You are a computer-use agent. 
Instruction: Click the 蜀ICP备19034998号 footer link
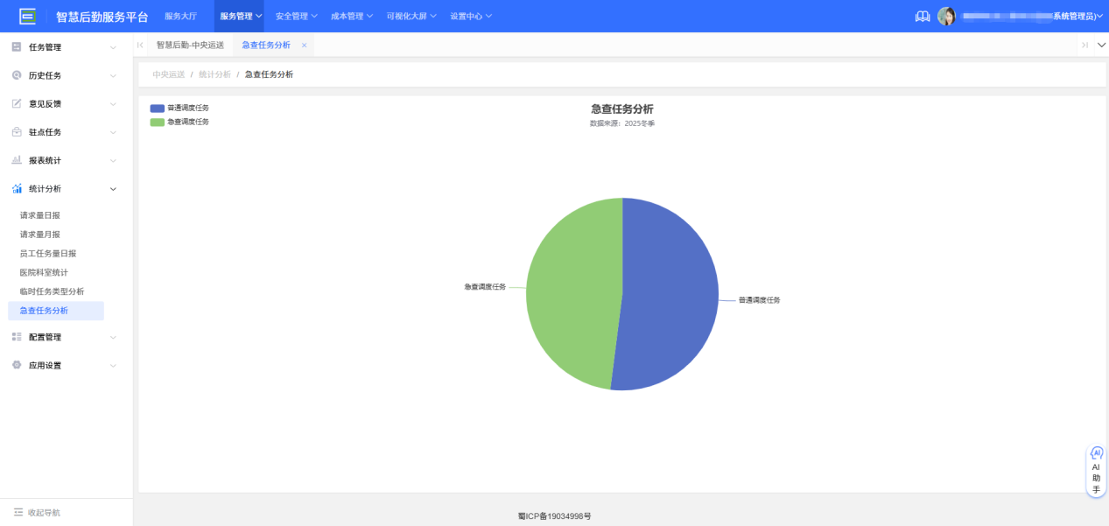[554, 515]
